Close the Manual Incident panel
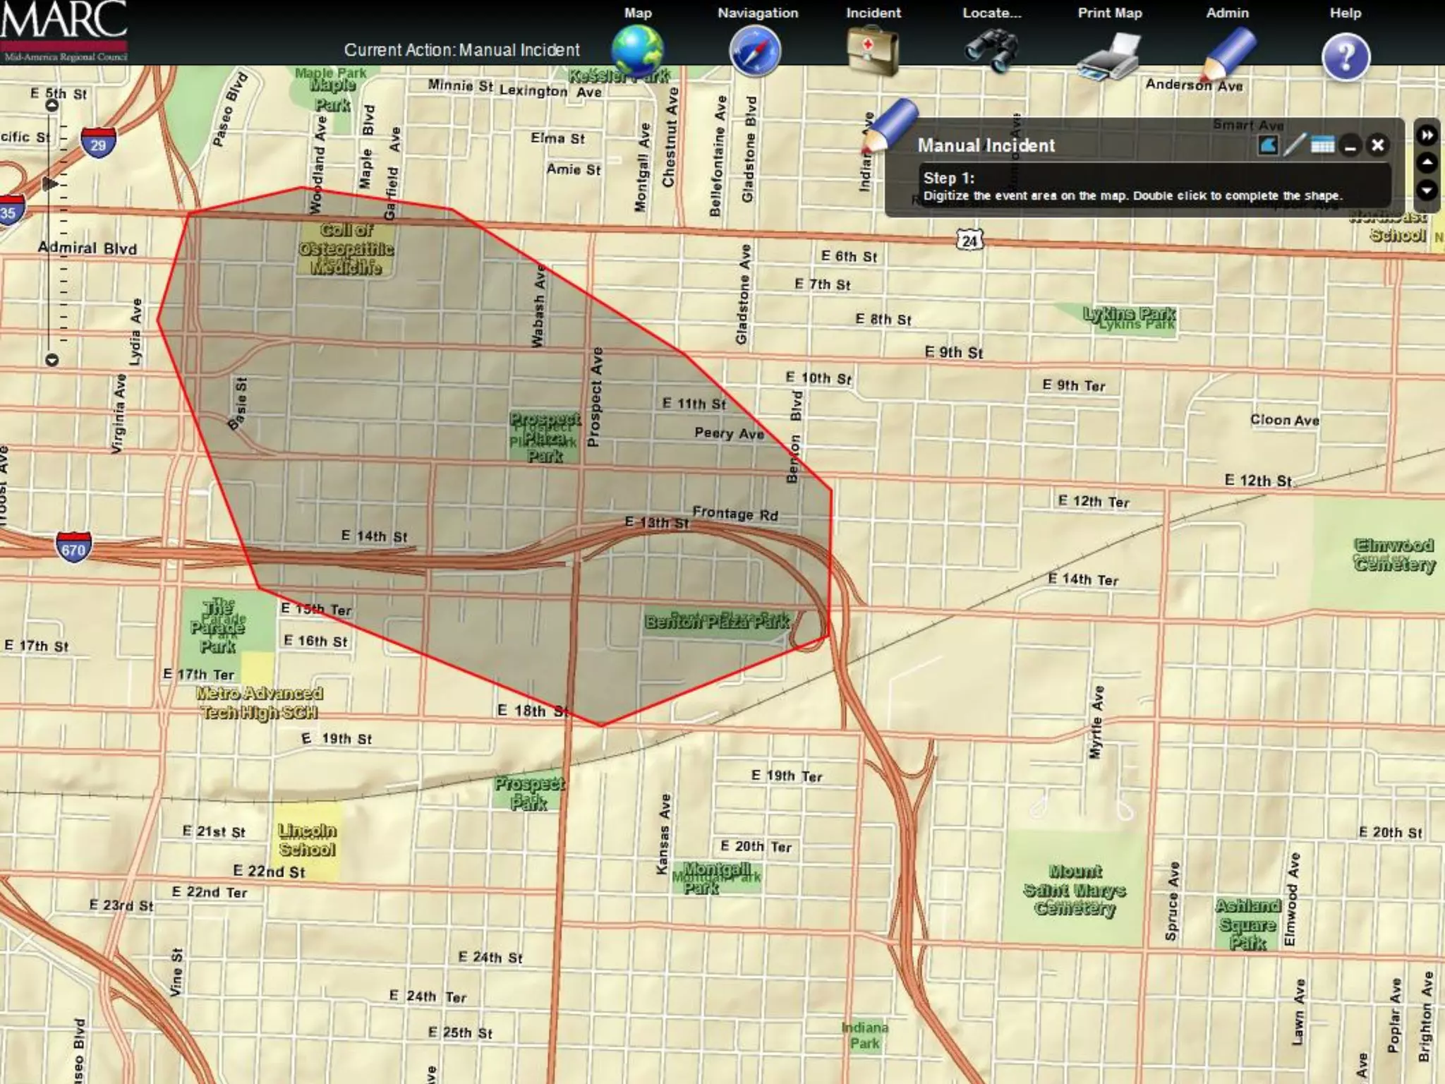The height and width of the screenshot is (1084, 1445). [x=1377, y=145]
